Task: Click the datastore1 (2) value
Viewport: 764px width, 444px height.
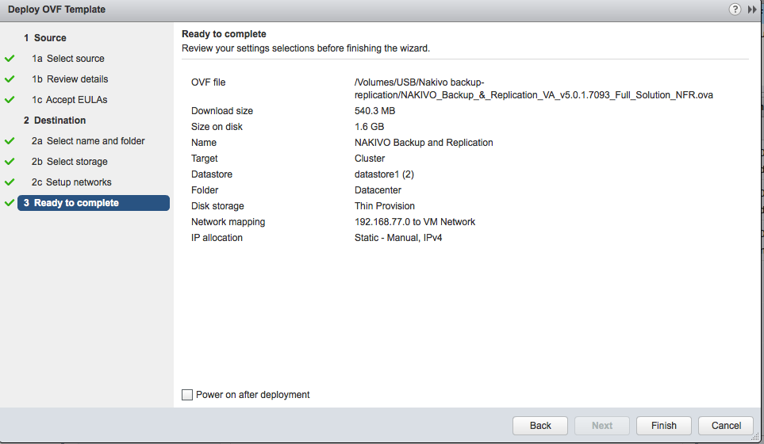Action: coord(384,174)
